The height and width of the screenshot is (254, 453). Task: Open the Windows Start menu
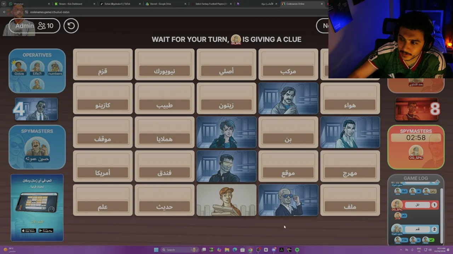[156, 250]
